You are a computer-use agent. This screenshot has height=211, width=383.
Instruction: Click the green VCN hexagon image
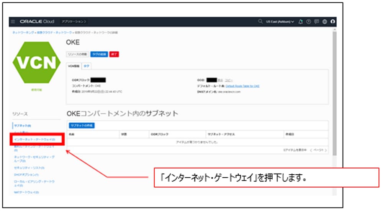pyautogui.click(x=37, y=62)
